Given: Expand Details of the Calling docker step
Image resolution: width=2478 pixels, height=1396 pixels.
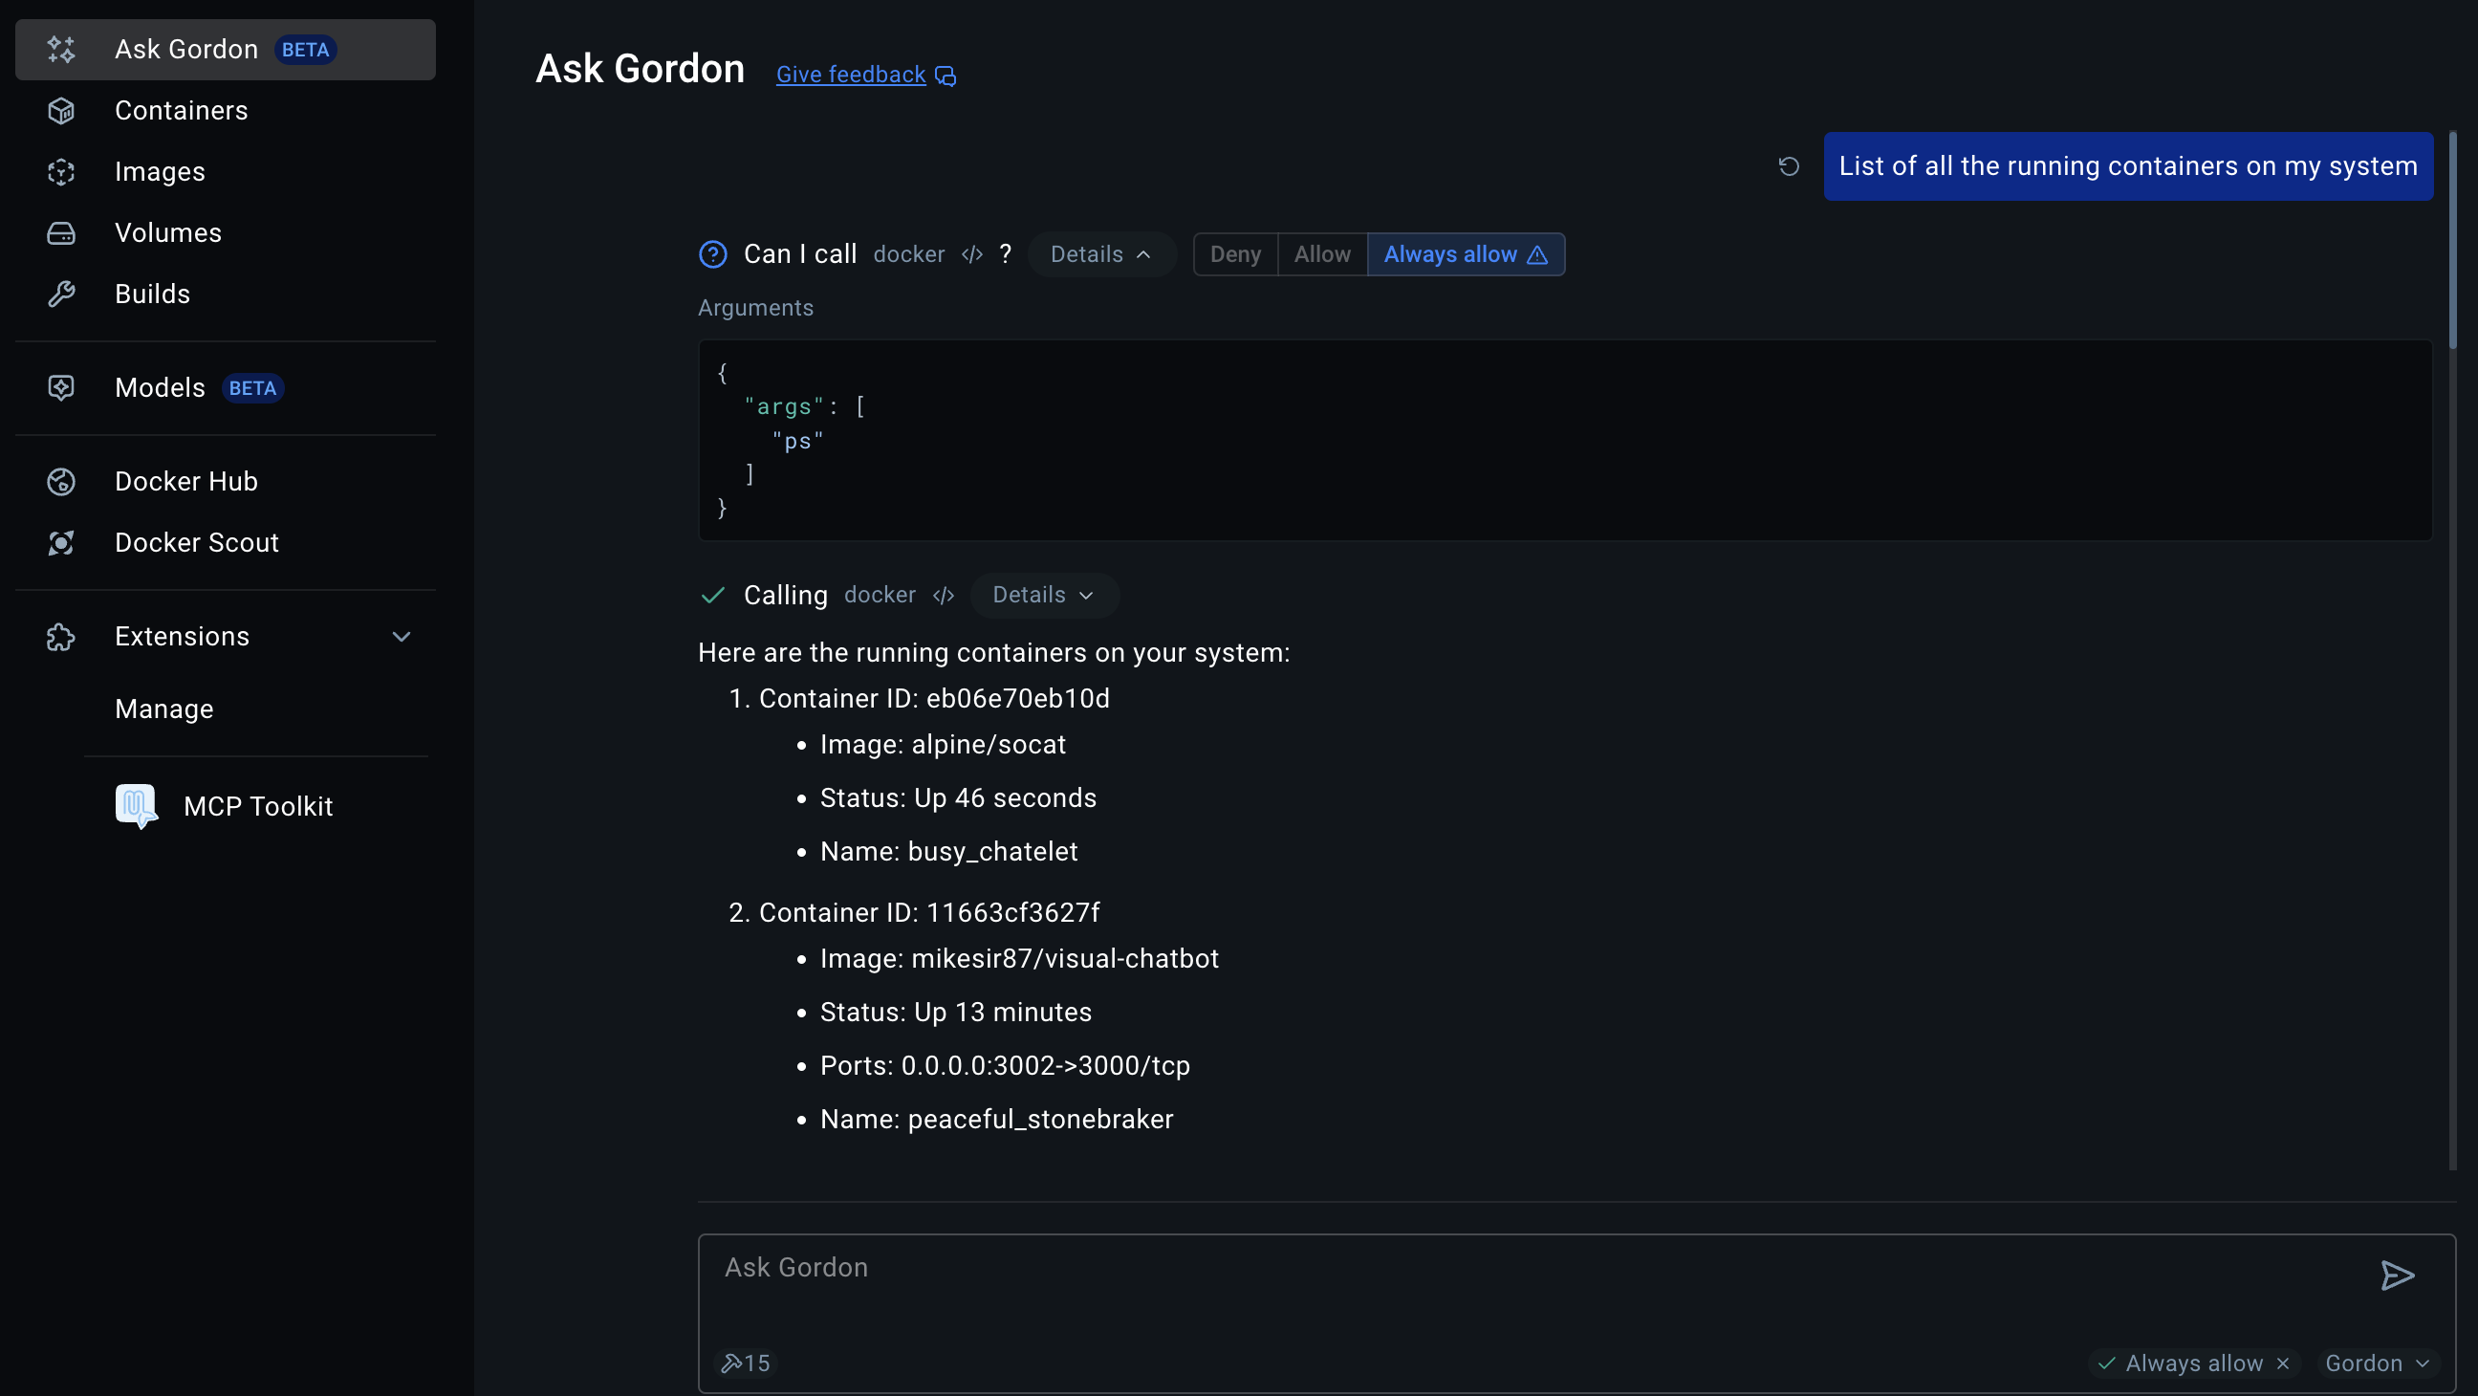Looking at the screenshot, I should [1044, 596].
